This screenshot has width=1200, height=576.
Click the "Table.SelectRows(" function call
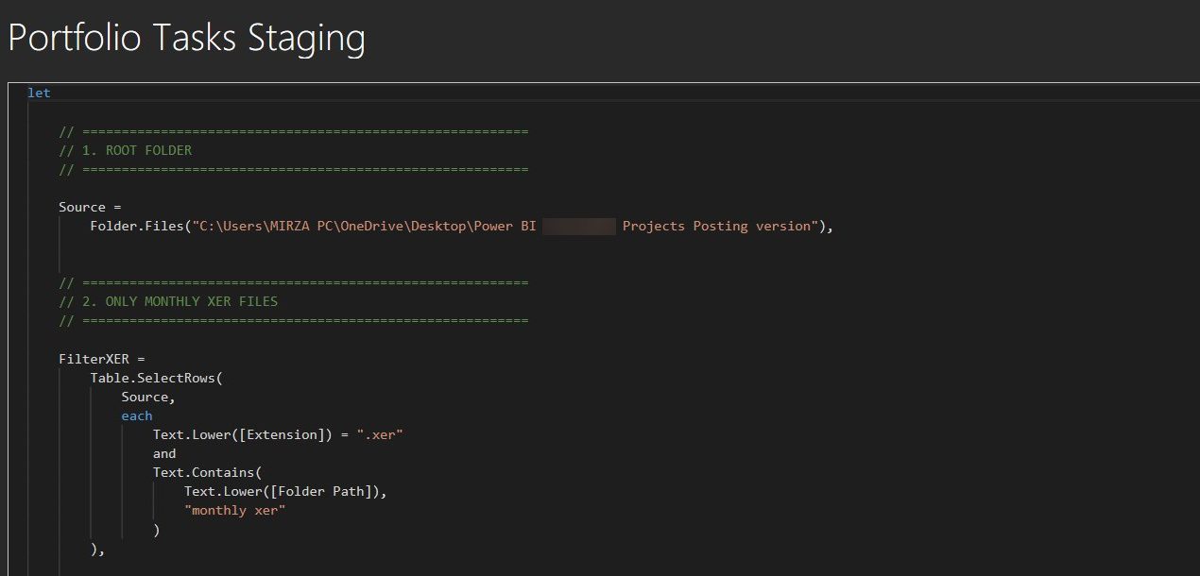(156, 378)
